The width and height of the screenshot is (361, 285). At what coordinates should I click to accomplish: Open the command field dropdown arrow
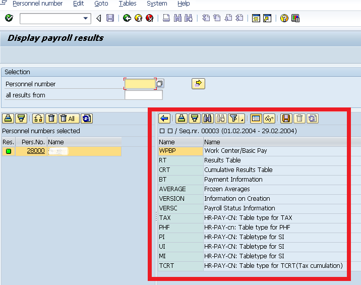pyautogui.click(x=86, y=18)
